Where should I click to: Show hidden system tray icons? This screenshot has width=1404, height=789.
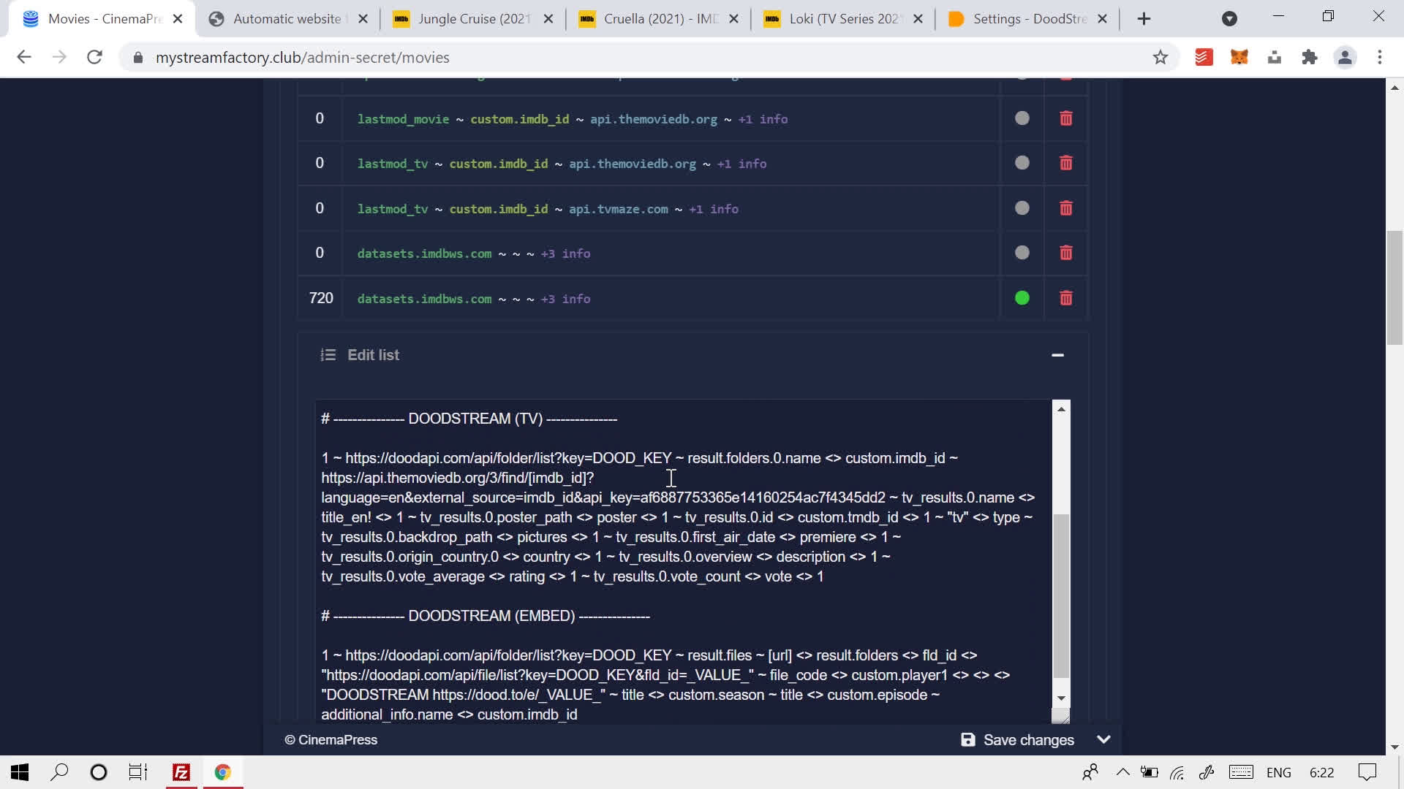[1122, 772]
